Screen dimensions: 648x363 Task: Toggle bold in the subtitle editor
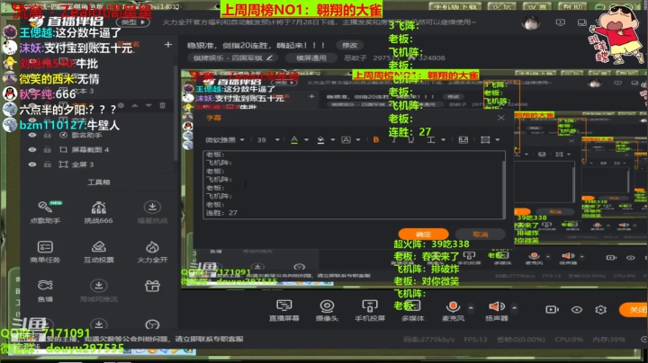click(375, 140)
